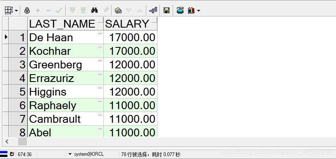The image size is (336, 159).
Task: Click the floppy disk save icon
Action: click(x=167, y=10)
